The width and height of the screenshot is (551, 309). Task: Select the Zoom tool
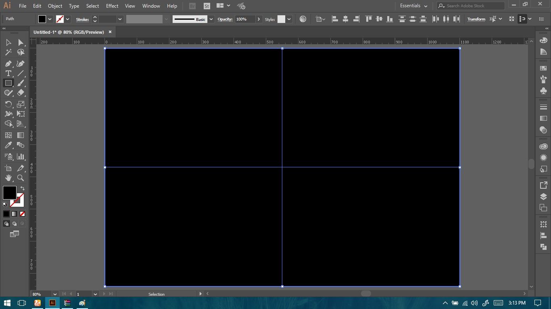[21, 178]
